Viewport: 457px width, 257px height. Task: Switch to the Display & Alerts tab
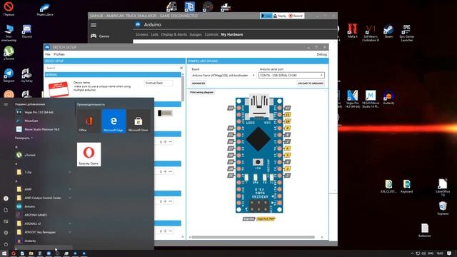tap(174, 34)
